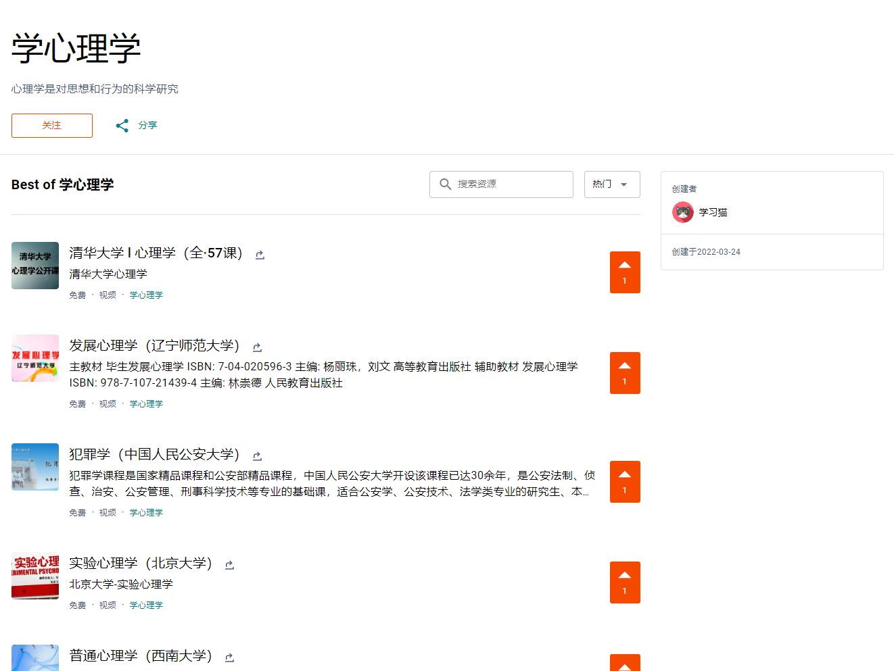The image size is (894, 671).
Task: Upvote the 发展心理学 (辽宁师范大学) course
Action: [x=624, y=373]
